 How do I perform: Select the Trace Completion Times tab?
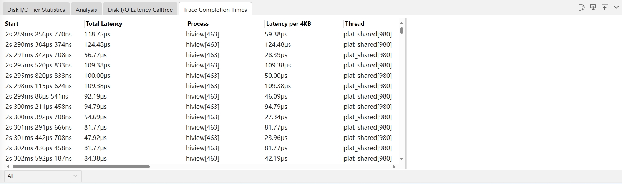click(215, 10)
